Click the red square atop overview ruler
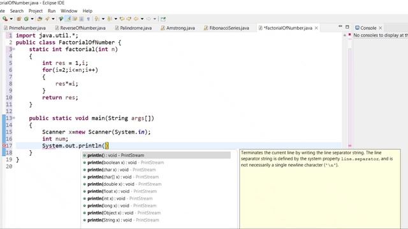 (350, 34)
